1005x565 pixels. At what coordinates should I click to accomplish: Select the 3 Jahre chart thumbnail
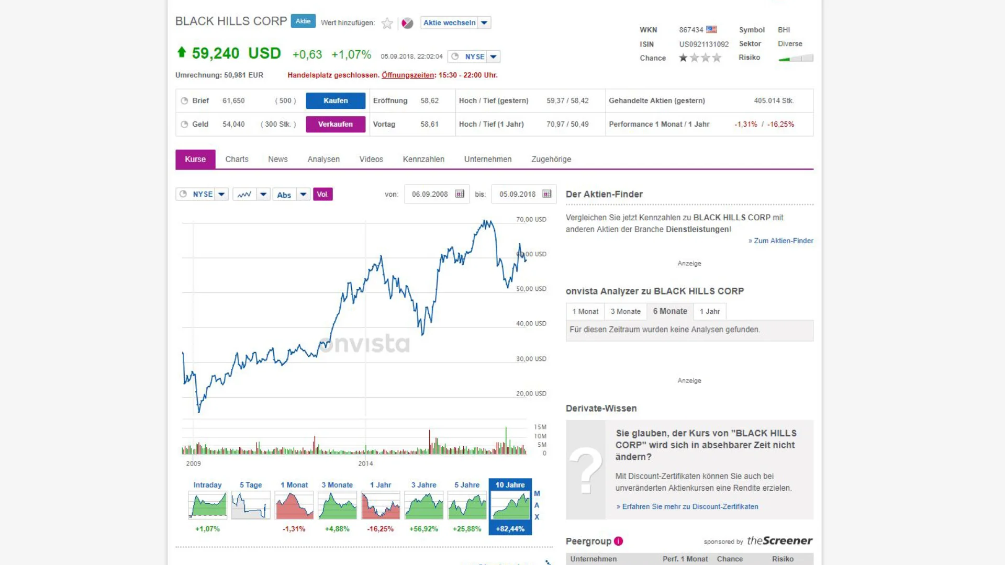click(x=423, y=505)
